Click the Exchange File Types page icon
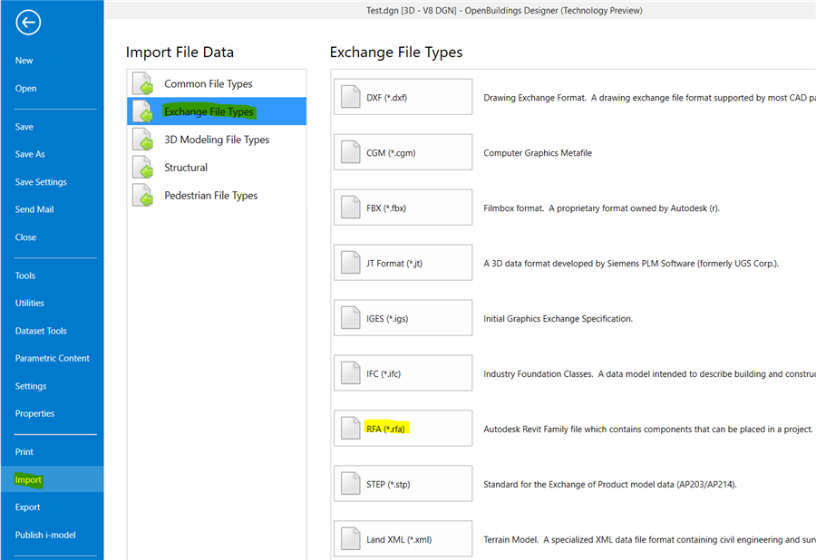This screenshot has width=816, height=560. [142, 111]
